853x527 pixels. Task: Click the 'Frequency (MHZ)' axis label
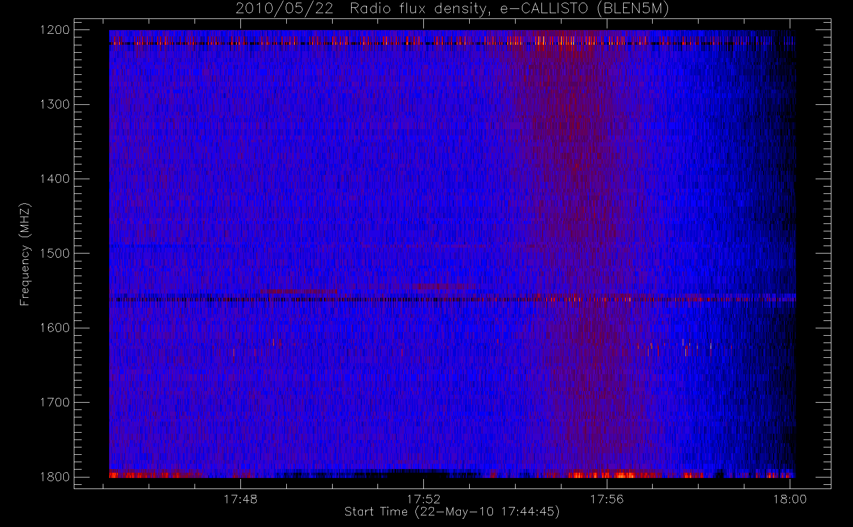coord(25,255)
